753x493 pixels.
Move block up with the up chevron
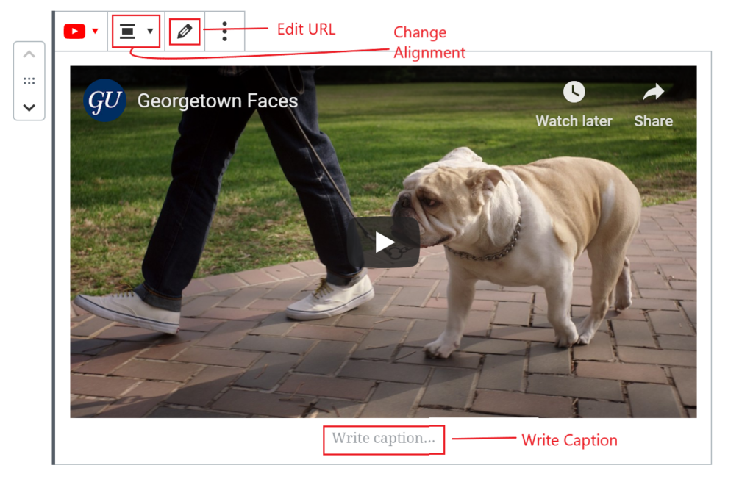coord(29,54)
